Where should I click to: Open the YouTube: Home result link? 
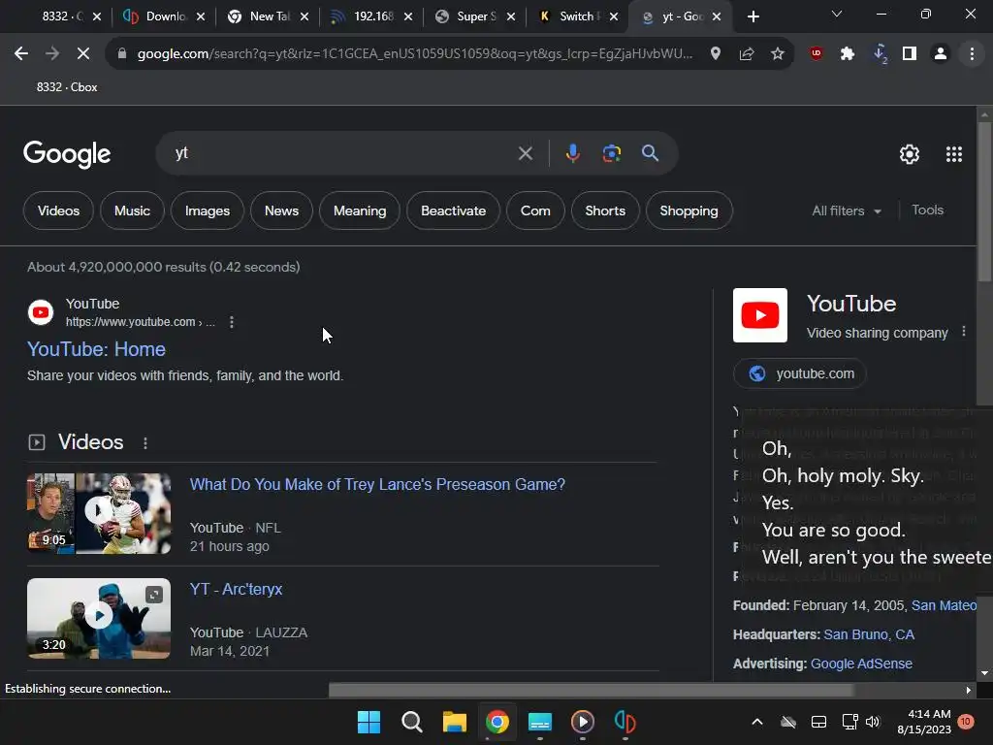click(x=96, y=349)
